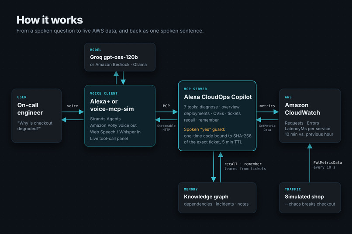Click the "LatencyMs per service" line

(x=307, y=129)
